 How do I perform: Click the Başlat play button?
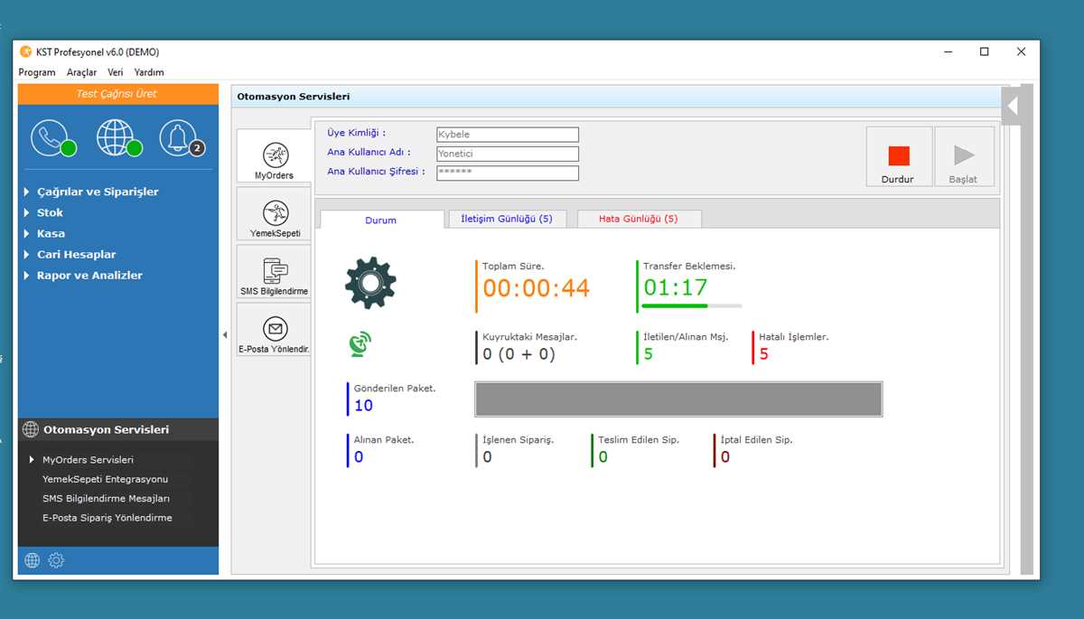(x=964, y=156)
